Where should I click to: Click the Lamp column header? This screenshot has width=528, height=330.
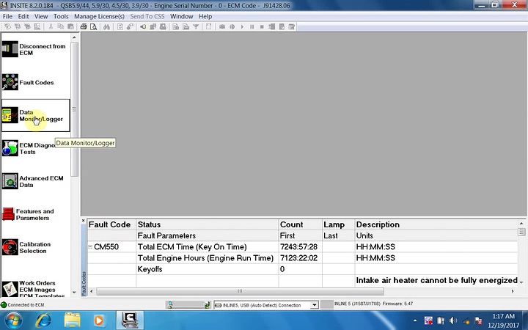tap(338, 224)
